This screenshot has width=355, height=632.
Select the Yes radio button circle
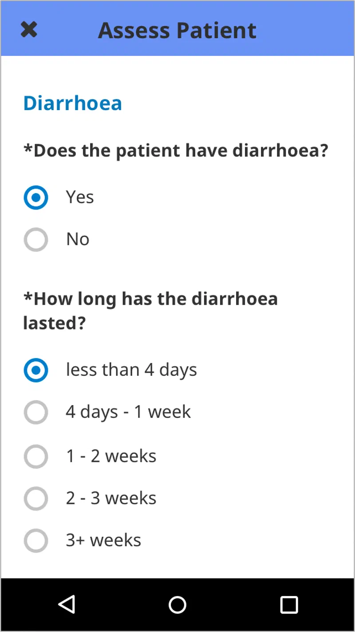point(35,197)
